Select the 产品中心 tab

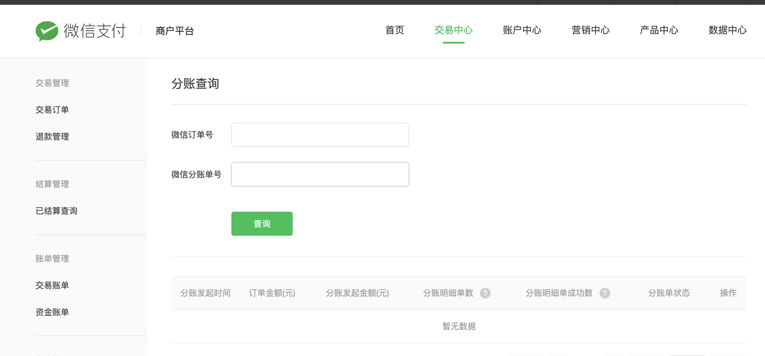point(659,30)
